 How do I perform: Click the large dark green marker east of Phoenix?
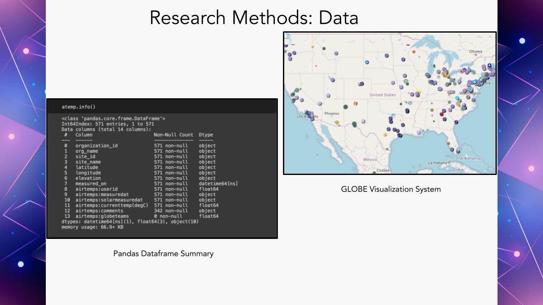pyautogui.click(x=345, y=107)
